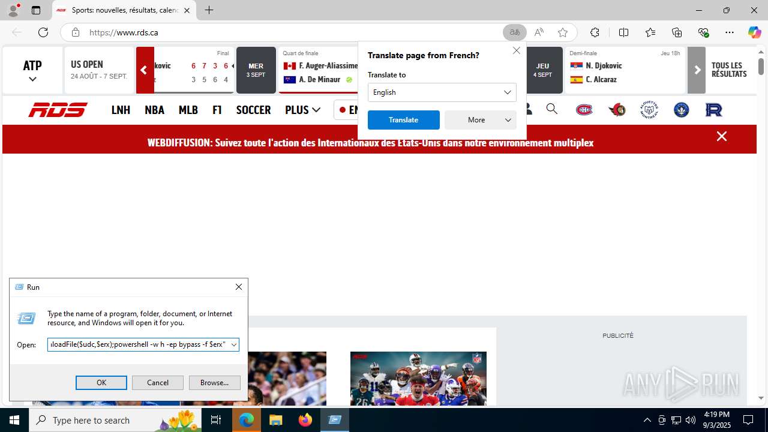The image size is (768, 432).
Task: Open Copilot sidebar icon
Action: [754, 32]
